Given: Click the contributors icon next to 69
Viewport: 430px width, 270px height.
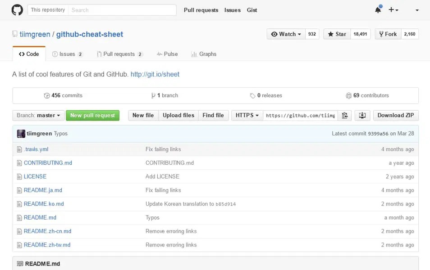Looking at the screenshot, I should [349, 95].
